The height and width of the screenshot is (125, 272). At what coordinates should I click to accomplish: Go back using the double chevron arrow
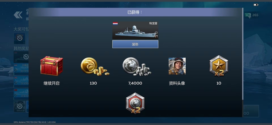(x=18, y=15)
